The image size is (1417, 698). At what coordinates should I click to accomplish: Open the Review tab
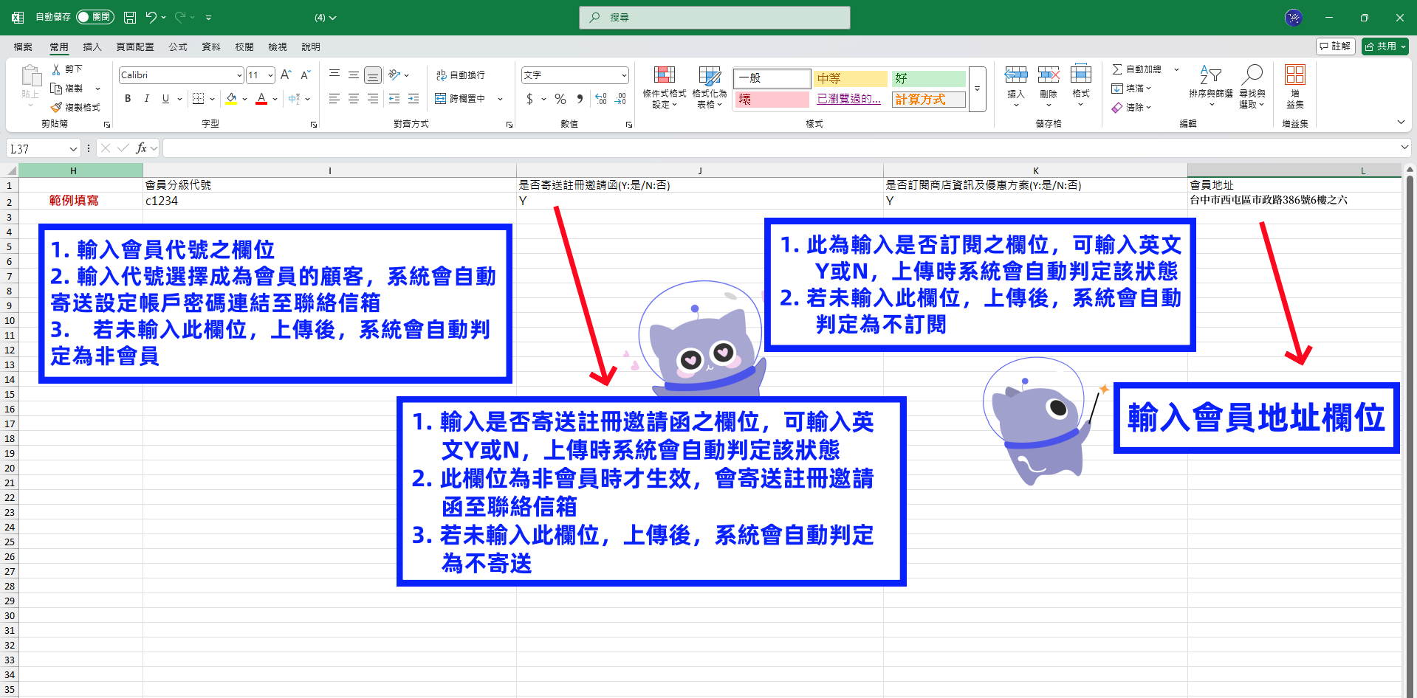pos(244,46)
